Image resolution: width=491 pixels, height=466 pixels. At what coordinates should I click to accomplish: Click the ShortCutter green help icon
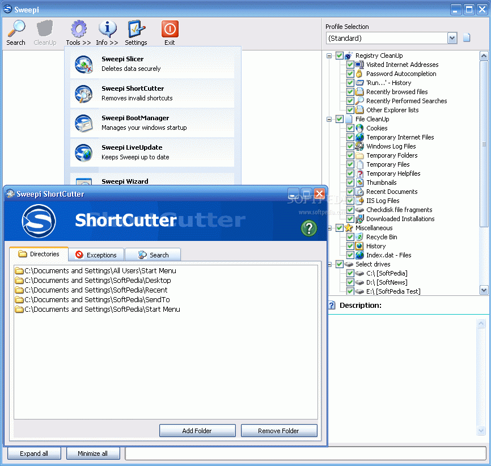[x=309, y=228]
